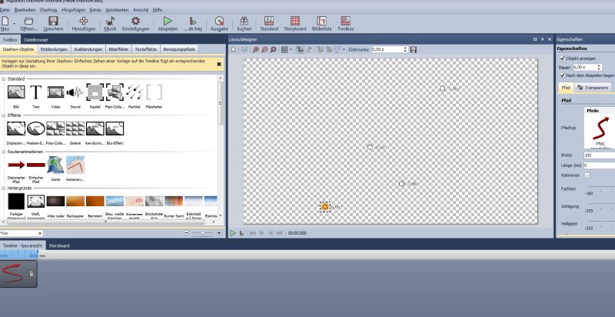
Task: Select the Text object in Standard
Action: coord(35,93)
